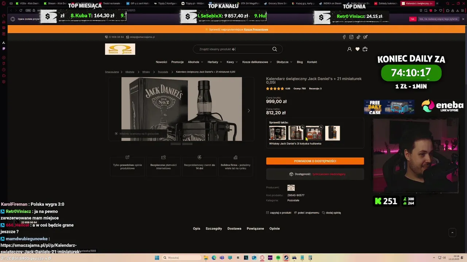This screenshot has width=467, height=262.
Task: Open the Kontakt menu item
Action: 312,62
